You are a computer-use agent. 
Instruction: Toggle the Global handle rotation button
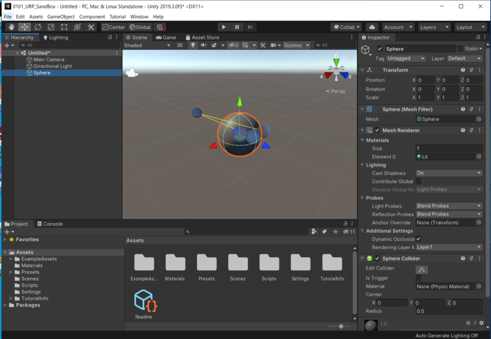pyautogui.click(x=140, y=27)
